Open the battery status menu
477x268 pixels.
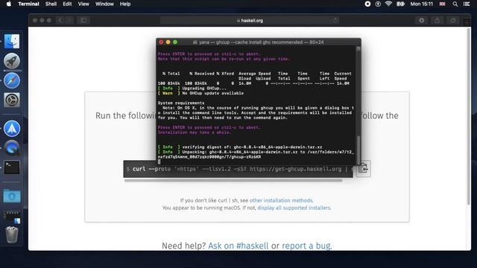[400, 4]
